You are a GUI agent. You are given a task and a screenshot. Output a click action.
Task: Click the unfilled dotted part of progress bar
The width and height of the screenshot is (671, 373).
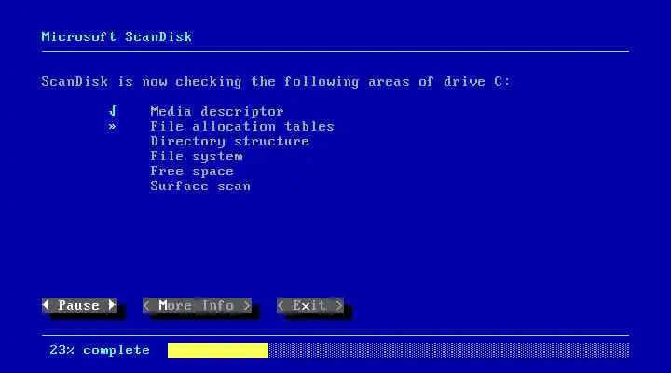(449, 351)
